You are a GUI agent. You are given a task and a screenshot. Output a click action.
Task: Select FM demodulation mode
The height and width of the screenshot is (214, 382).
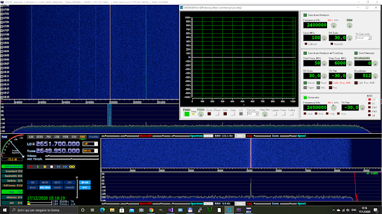coord(48,137)
